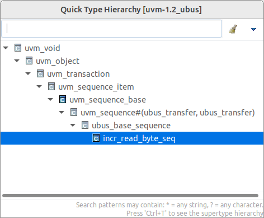
Task: Collapse the uvm_sequence_base tree node
Action: pyautogui.click(x=50, y=100)
